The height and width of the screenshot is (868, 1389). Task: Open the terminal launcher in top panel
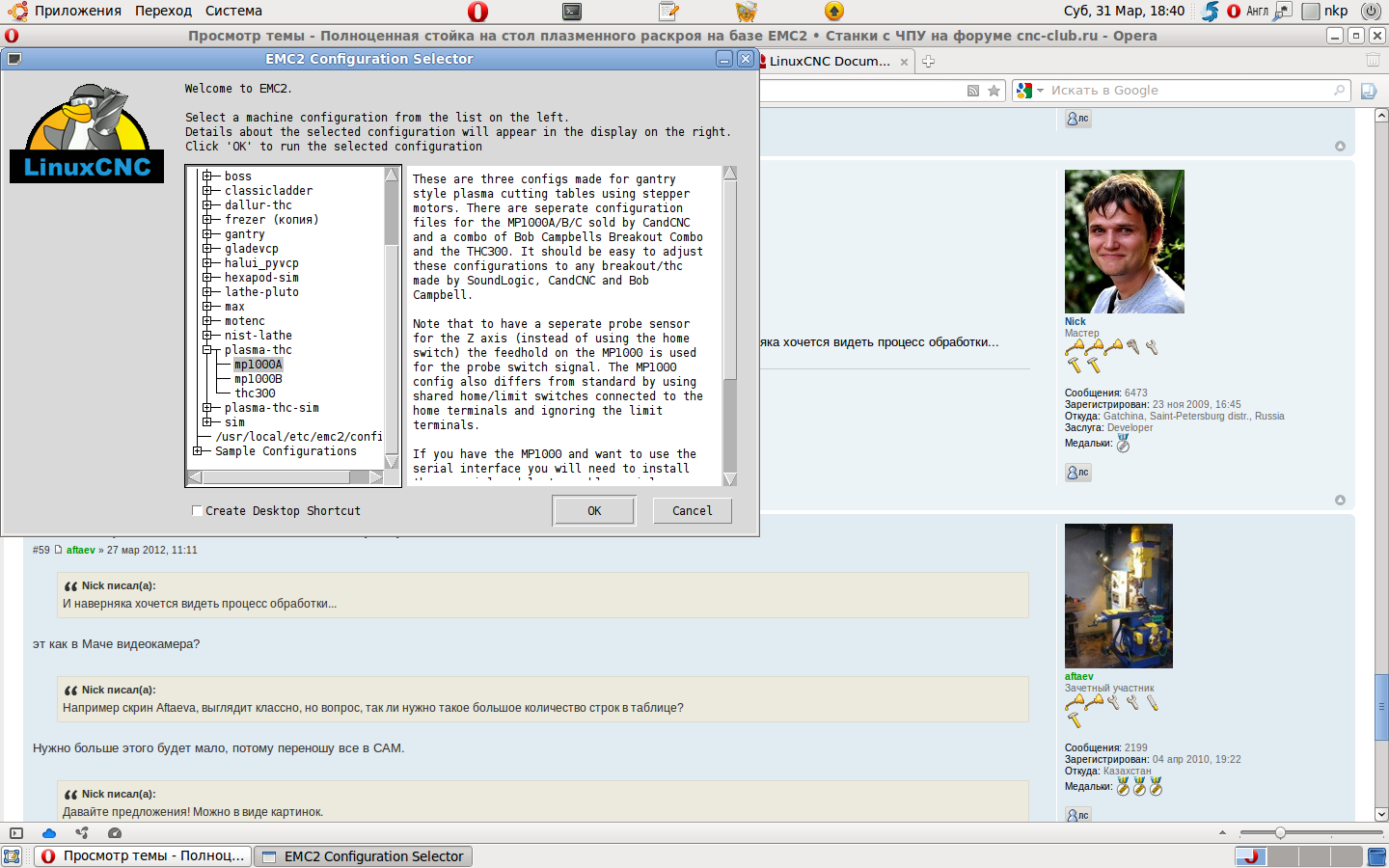572,12
